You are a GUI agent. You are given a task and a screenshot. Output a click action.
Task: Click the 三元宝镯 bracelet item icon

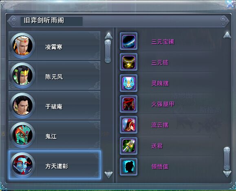pos(128,41)
